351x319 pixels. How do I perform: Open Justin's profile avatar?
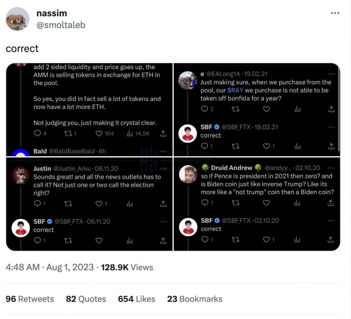(x=21, y=174)
